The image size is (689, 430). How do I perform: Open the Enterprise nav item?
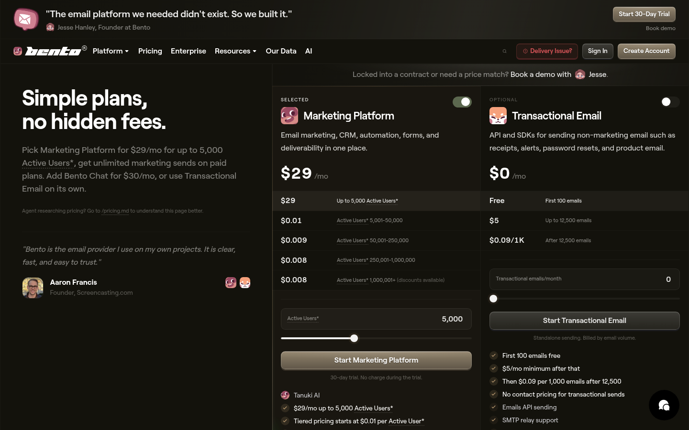[189, 51]
